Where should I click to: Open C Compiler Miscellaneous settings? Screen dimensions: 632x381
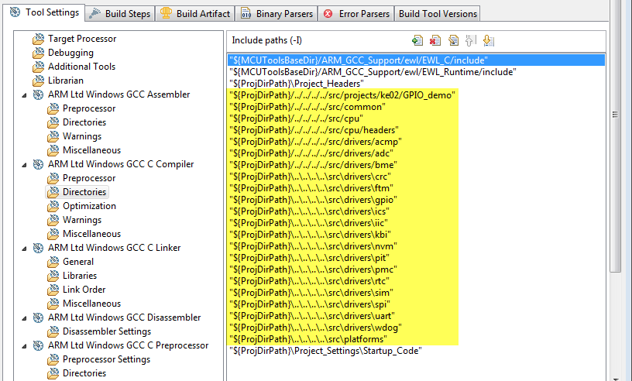click(x=91, y=234)
